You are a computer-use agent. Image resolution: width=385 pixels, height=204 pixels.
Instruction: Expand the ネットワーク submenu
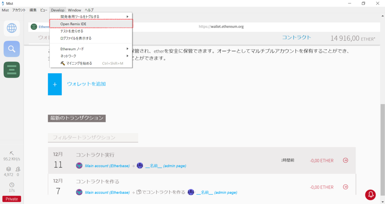point(91,56)
